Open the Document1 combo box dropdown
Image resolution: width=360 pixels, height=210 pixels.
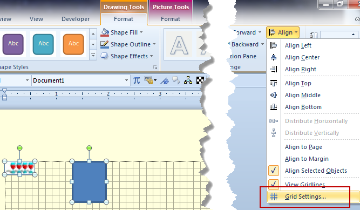click(126, 80)
